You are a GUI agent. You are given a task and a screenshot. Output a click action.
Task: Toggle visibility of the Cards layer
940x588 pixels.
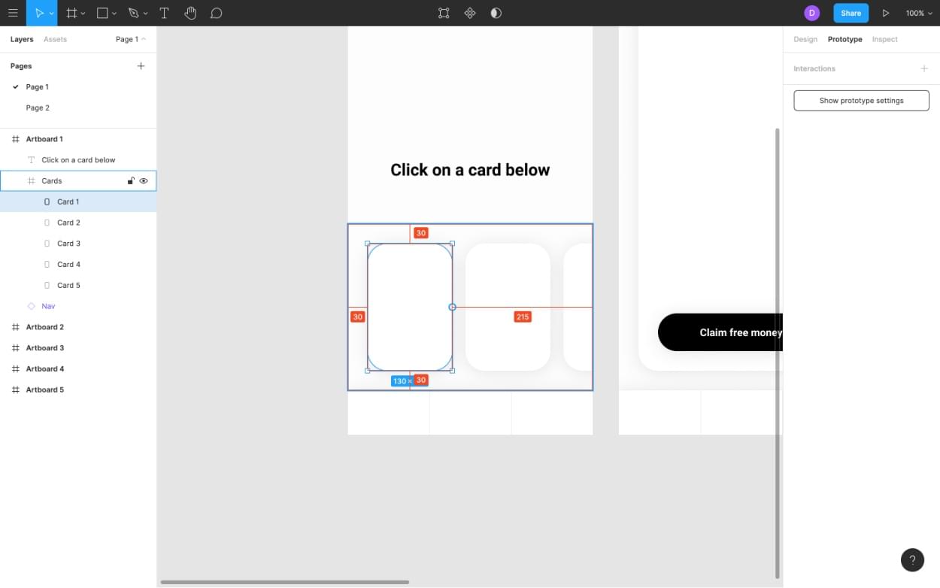point(144,180)
